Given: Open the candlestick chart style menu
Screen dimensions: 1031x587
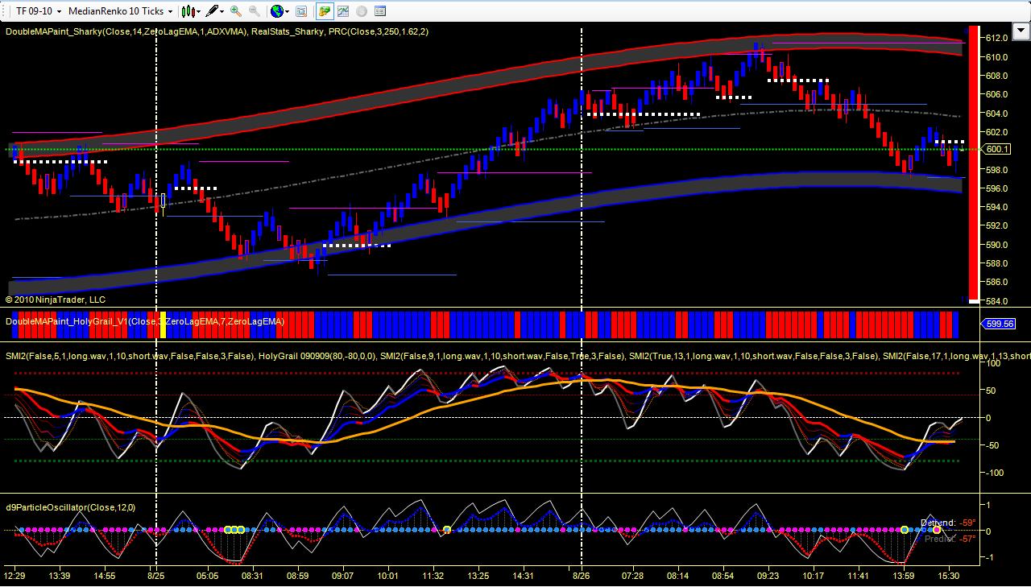Looking at the screenshot, I should (x=191, y=11).
